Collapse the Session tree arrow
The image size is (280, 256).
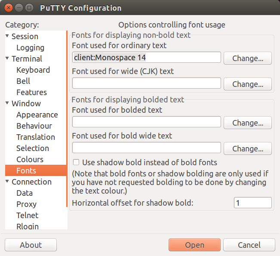tap(7, 36)
